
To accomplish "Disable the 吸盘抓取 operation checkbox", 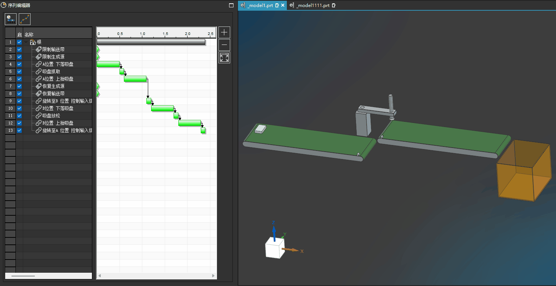I will [x=19, y=71].
